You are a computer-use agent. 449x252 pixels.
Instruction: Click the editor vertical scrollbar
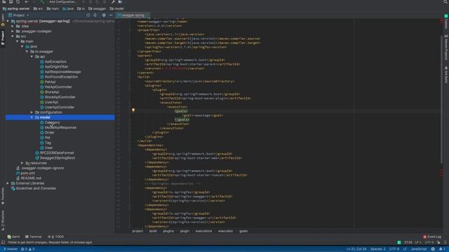[x=441, y=100]
